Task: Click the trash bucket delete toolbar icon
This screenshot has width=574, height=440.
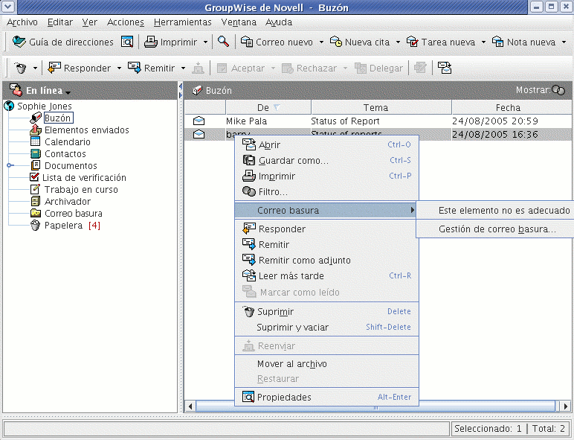Action: tap(21, 68)
